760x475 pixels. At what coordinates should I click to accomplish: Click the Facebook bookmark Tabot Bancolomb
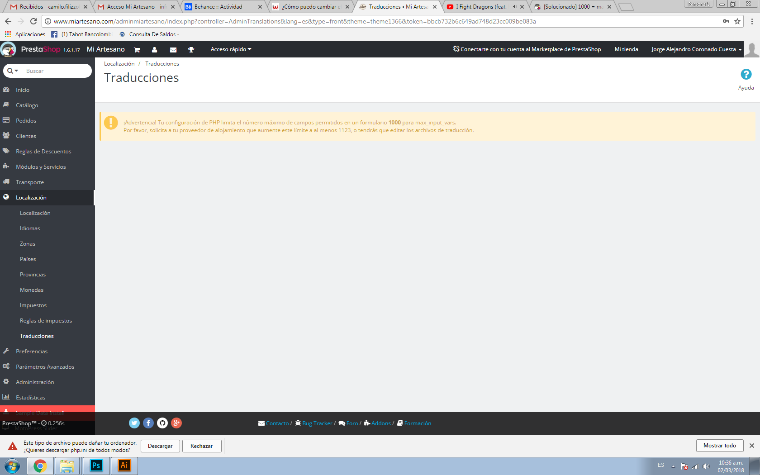(x=81, y=34)
